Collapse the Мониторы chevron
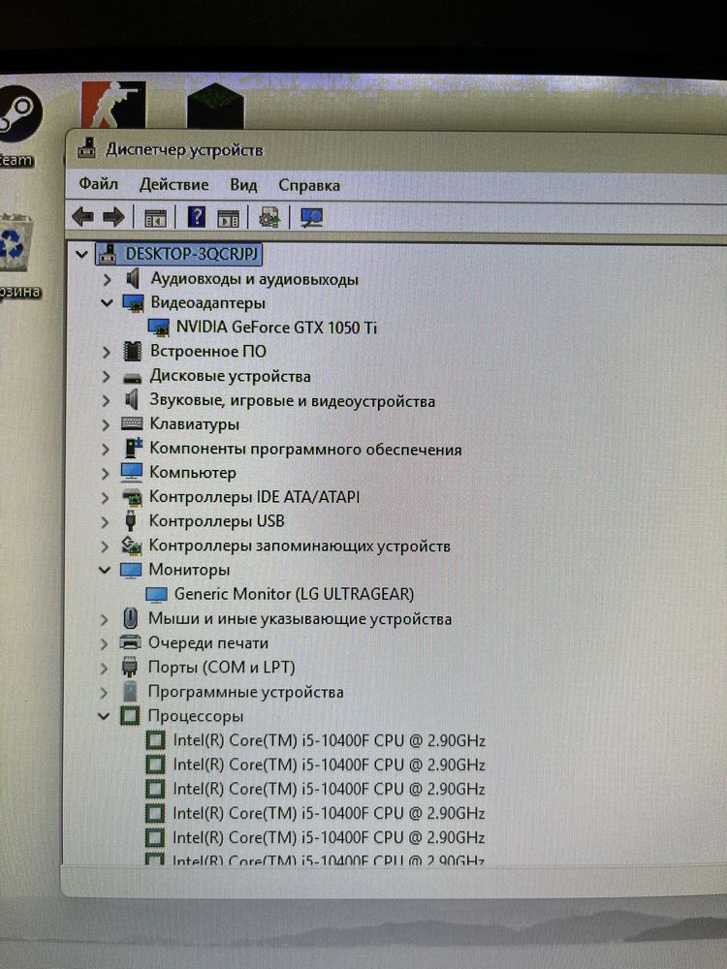Image resolution: width=727 pixels, height=969 pixels. [x=105, y=570]
